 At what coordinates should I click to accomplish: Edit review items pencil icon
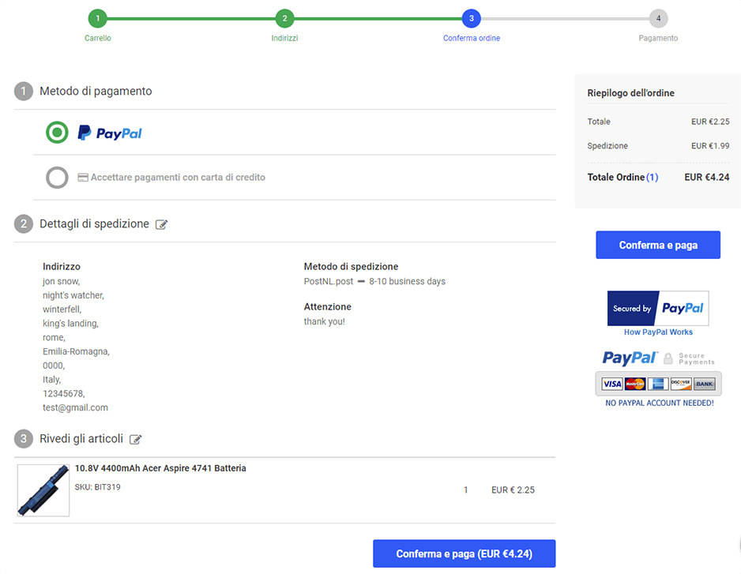pos(136,439)
